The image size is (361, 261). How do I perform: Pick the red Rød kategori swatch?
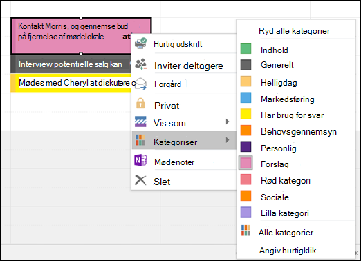point(246,180)
